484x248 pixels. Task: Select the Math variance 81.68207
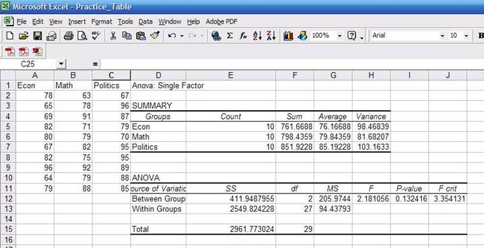tap(372, 137)
